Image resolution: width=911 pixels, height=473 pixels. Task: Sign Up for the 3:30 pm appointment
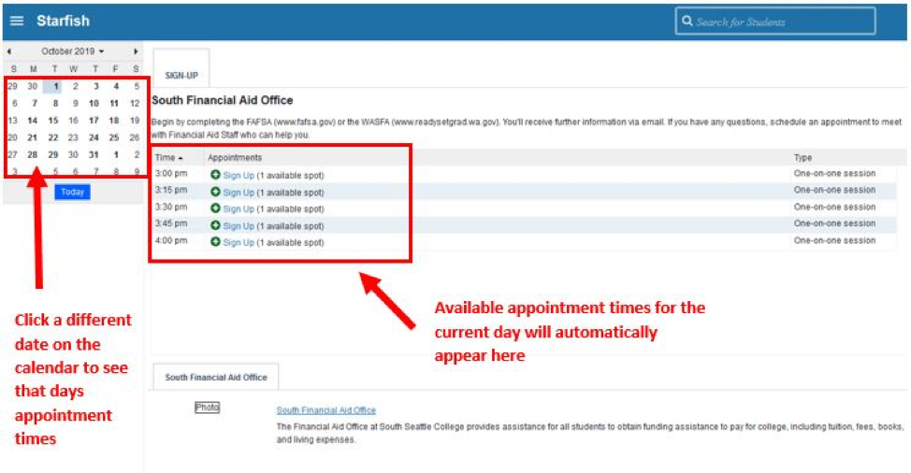239,209
